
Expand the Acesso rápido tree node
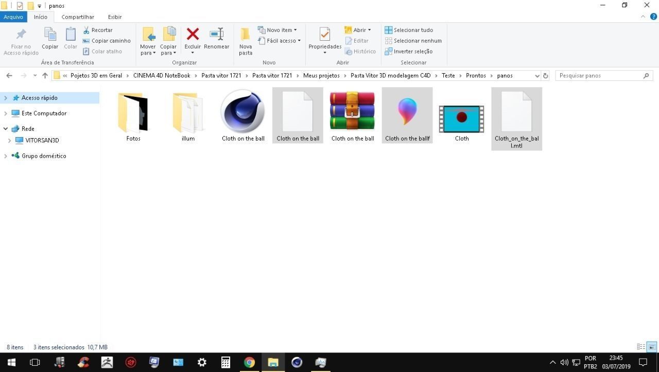pos(6,98)
